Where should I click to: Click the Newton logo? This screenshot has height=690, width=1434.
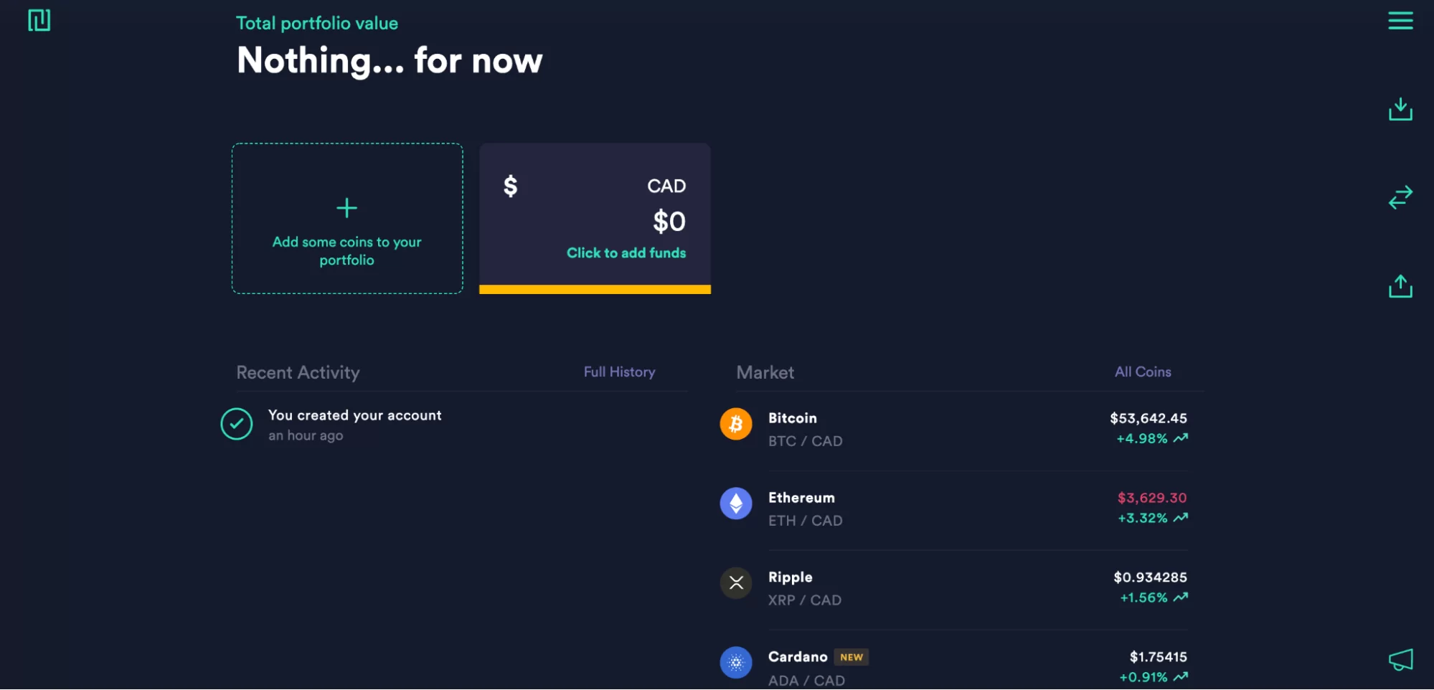tap(39, 20)
